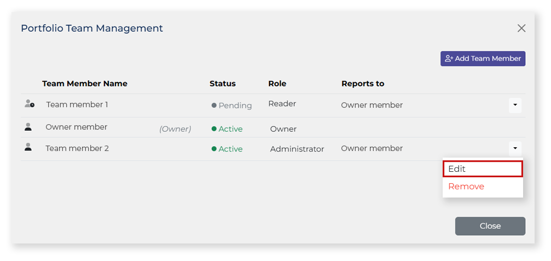Image resolution: width=551 pixels, height=261 pixels.
Task: Open actions dropdown for Team member 2
Action: [515, 149]
